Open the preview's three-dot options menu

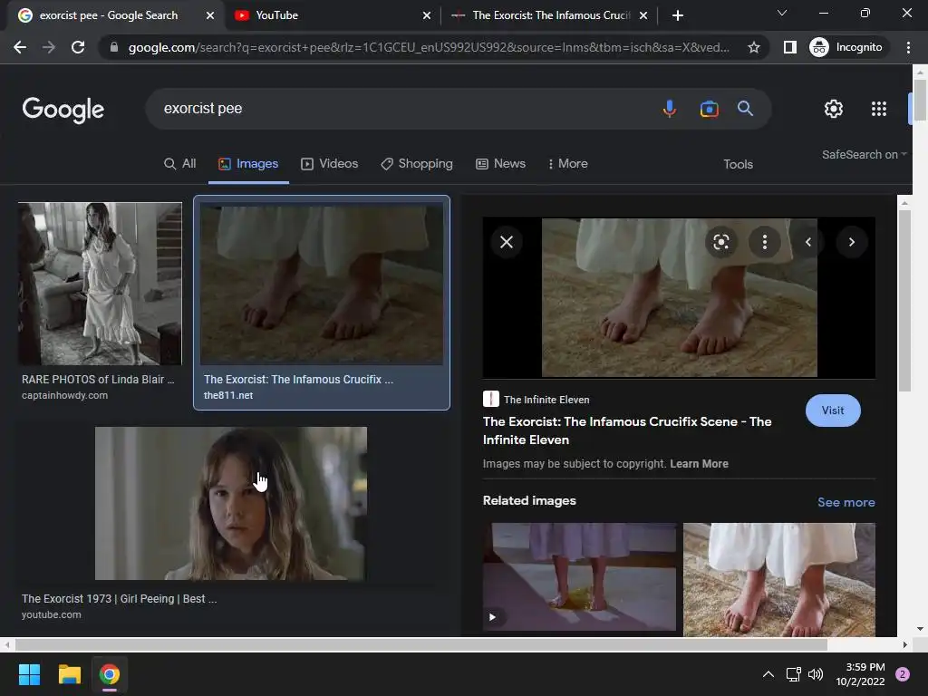765,242
